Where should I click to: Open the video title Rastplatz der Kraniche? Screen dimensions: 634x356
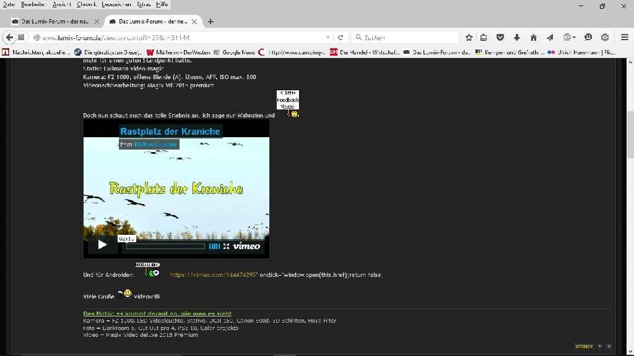click(x=170, y=131)
